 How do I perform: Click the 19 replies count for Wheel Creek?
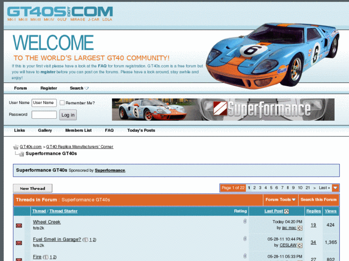coord(313,225)
